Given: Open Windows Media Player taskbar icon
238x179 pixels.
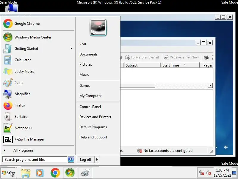Looking at the screenshot, I should (40, 173).
